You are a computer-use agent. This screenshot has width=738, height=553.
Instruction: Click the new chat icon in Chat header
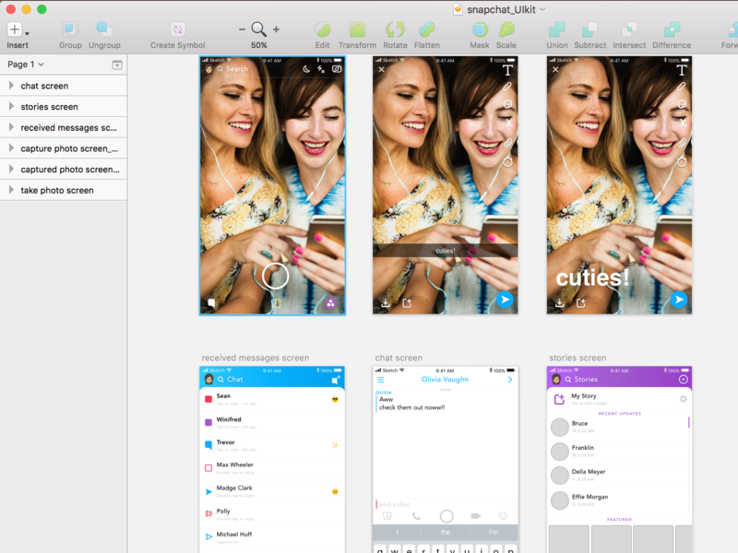click(336, 379)
